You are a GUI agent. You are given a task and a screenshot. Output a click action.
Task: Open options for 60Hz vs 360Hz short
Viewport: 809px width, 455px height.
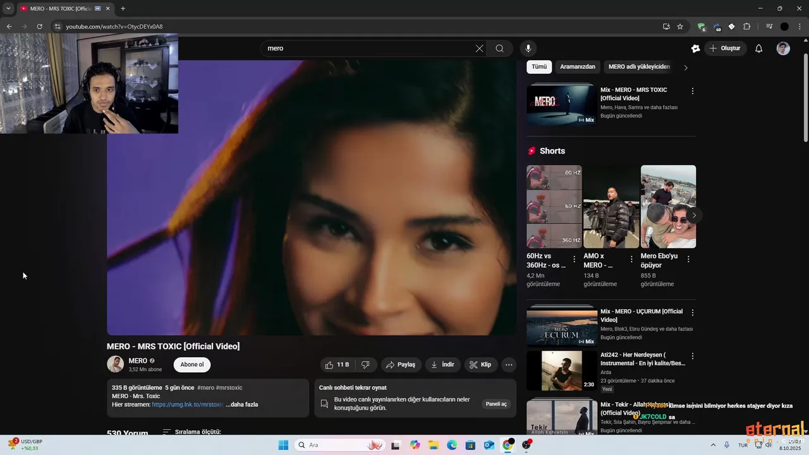[574, 259]
